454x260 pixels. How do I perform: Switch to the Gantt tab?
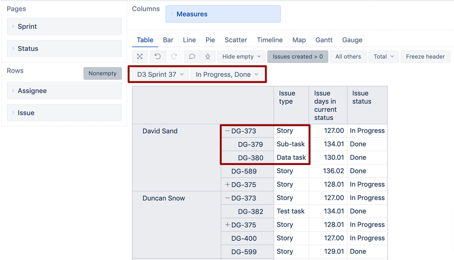[324, 40]
